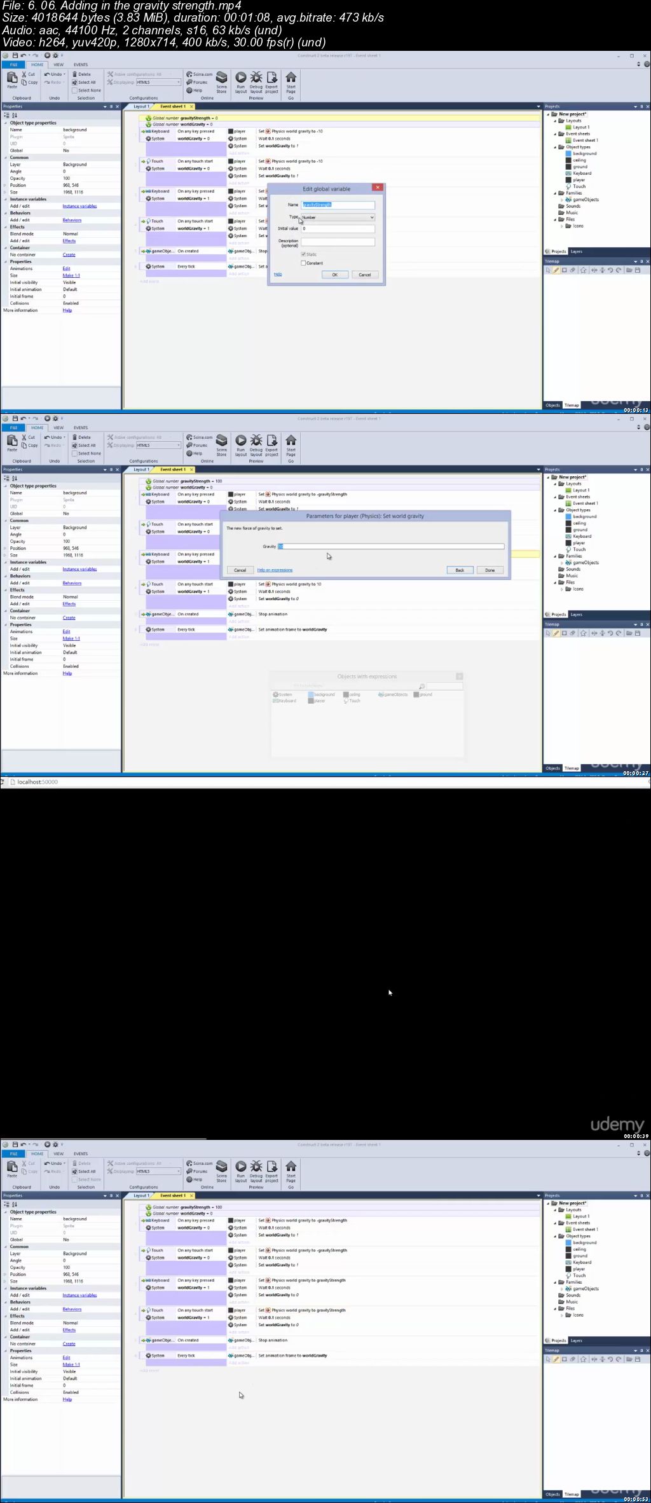Toggle Constant checkbox in Edit global variable dialog
Image resolution: width=651 pixels, height=1503 pixels.
(303, 263)
